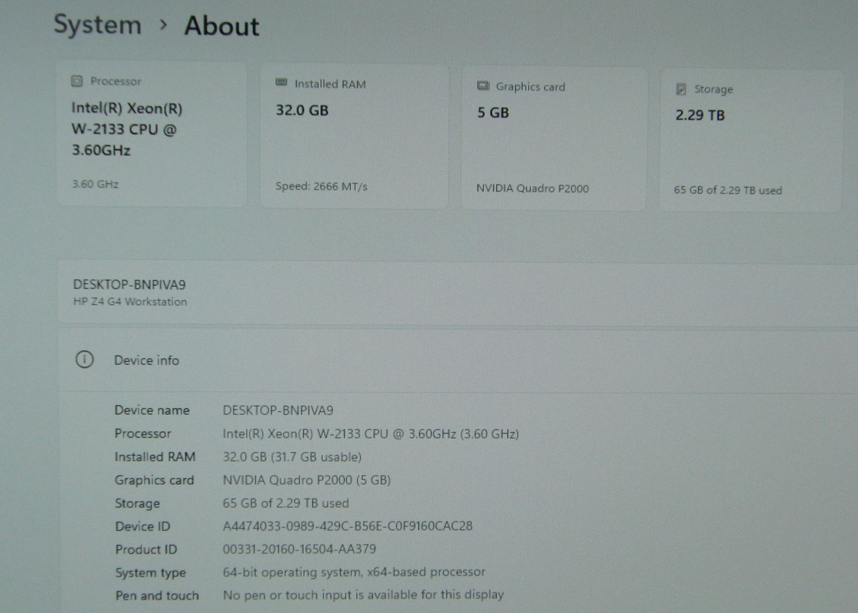Click the Storage drive icon

pos(681,89)
